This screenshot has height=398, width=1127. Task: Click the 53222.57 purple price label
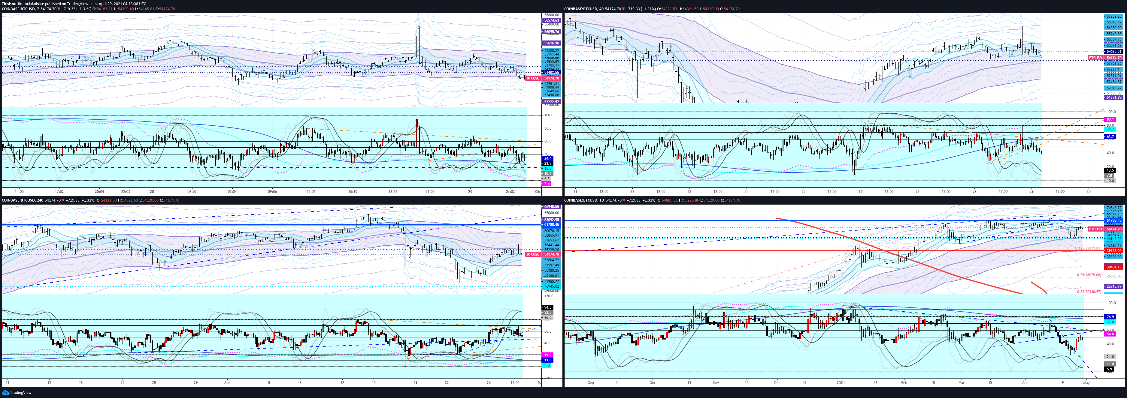coord(551,102)
